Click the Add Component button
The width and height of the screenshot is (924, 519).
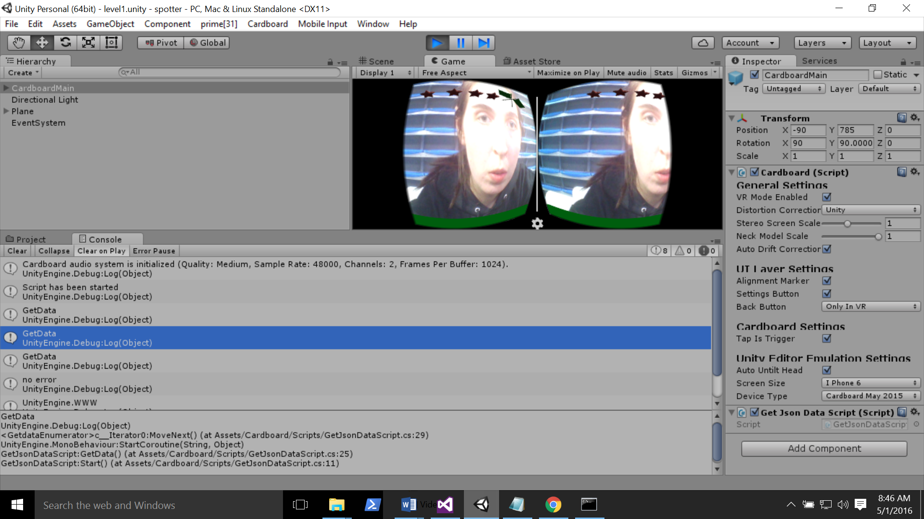(824, 448)
